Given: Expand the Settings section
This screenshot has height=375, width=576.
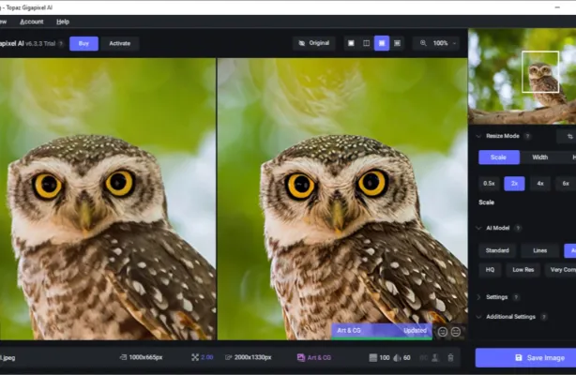Looking at the screenshot, I should tap(478, 297).
